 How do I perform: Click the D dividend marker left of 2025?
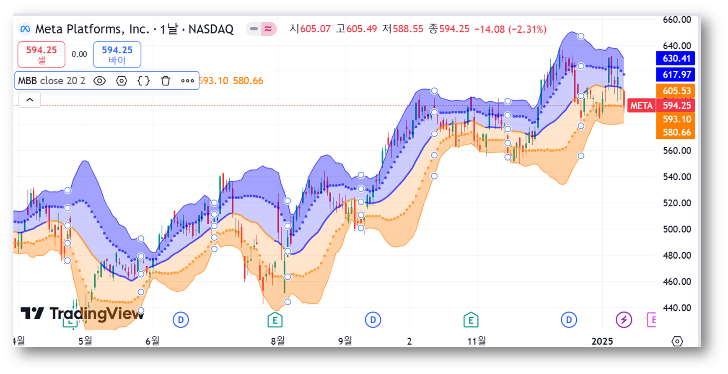click(569, 320)
